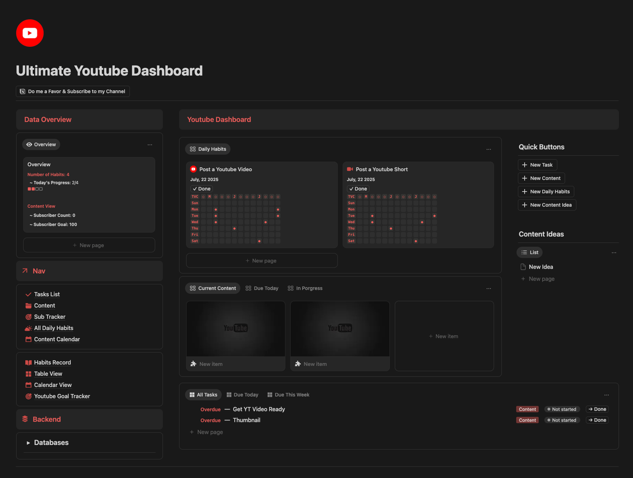The image size is (633, 478).
Task: Click the page icon beside New Idea
Action: pyautogui.click(x=523, y=267)
